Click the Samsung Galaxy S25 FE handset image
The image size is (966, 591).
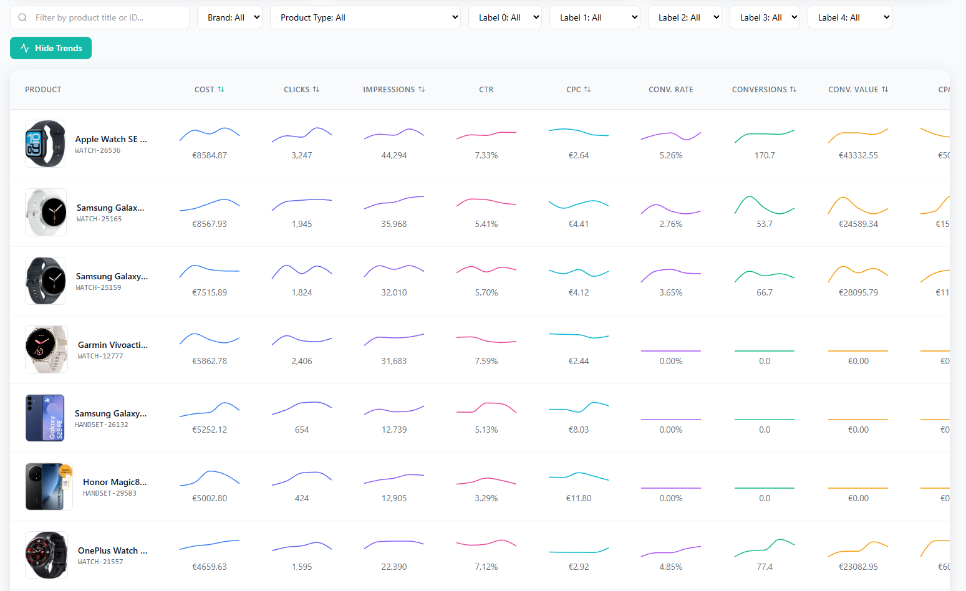[45, 418]
